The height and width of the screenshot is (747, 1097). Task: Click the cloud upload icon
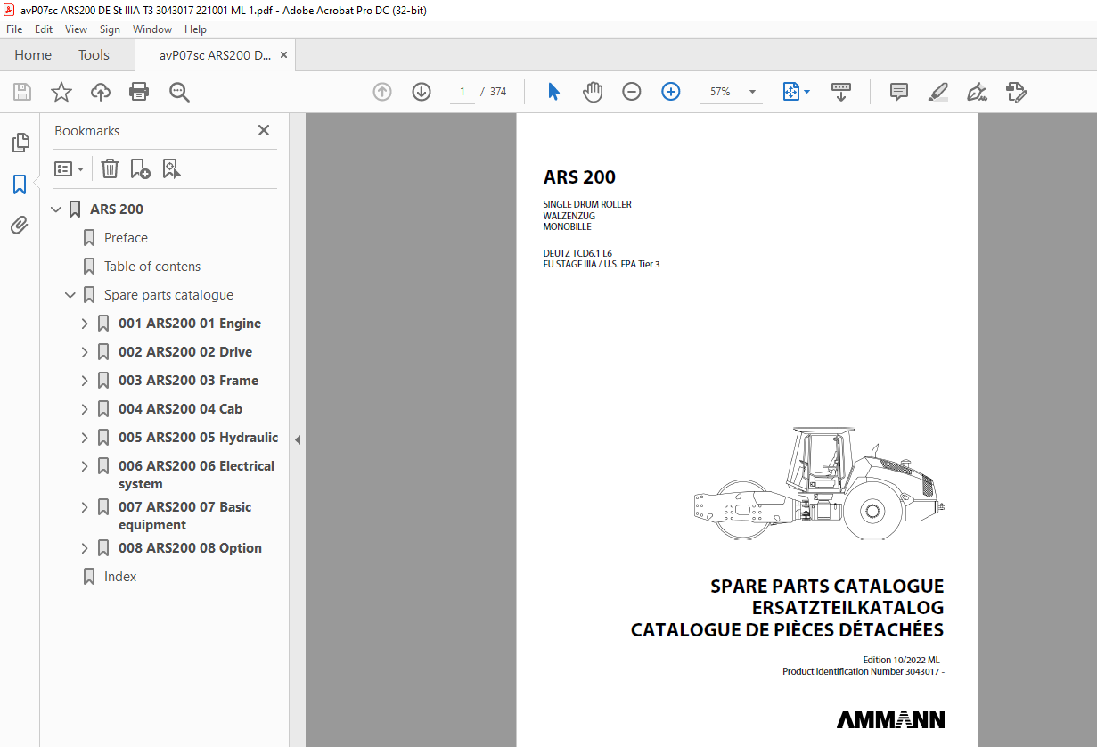pyautogui.click(x=101, y=92)
